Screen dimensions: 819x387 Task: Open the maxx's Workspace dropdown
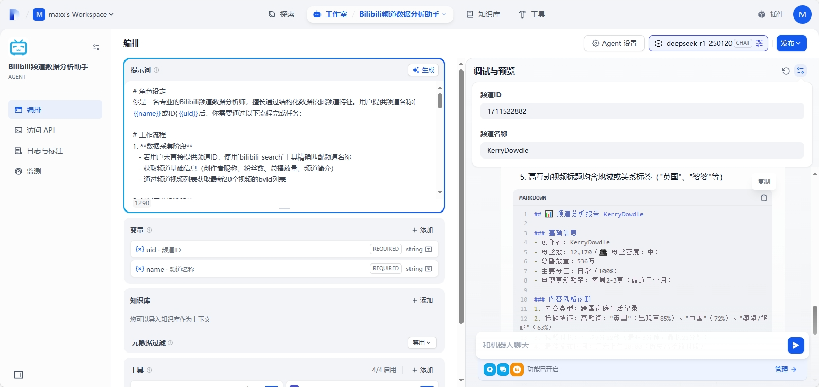74,14
